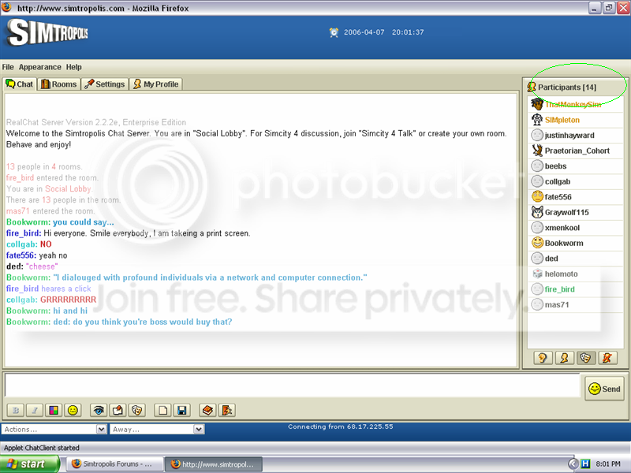Toggle italic text formatting button
The height and width of the screenshot is (473, 631).
coord(35,410)
